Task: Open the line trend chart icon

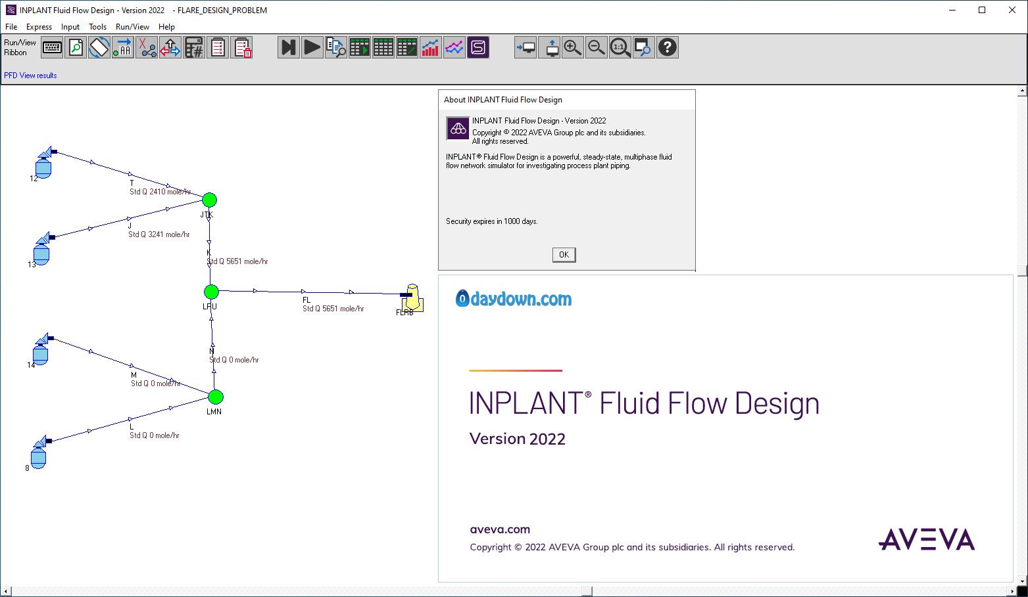Action: tap(454, 47)
